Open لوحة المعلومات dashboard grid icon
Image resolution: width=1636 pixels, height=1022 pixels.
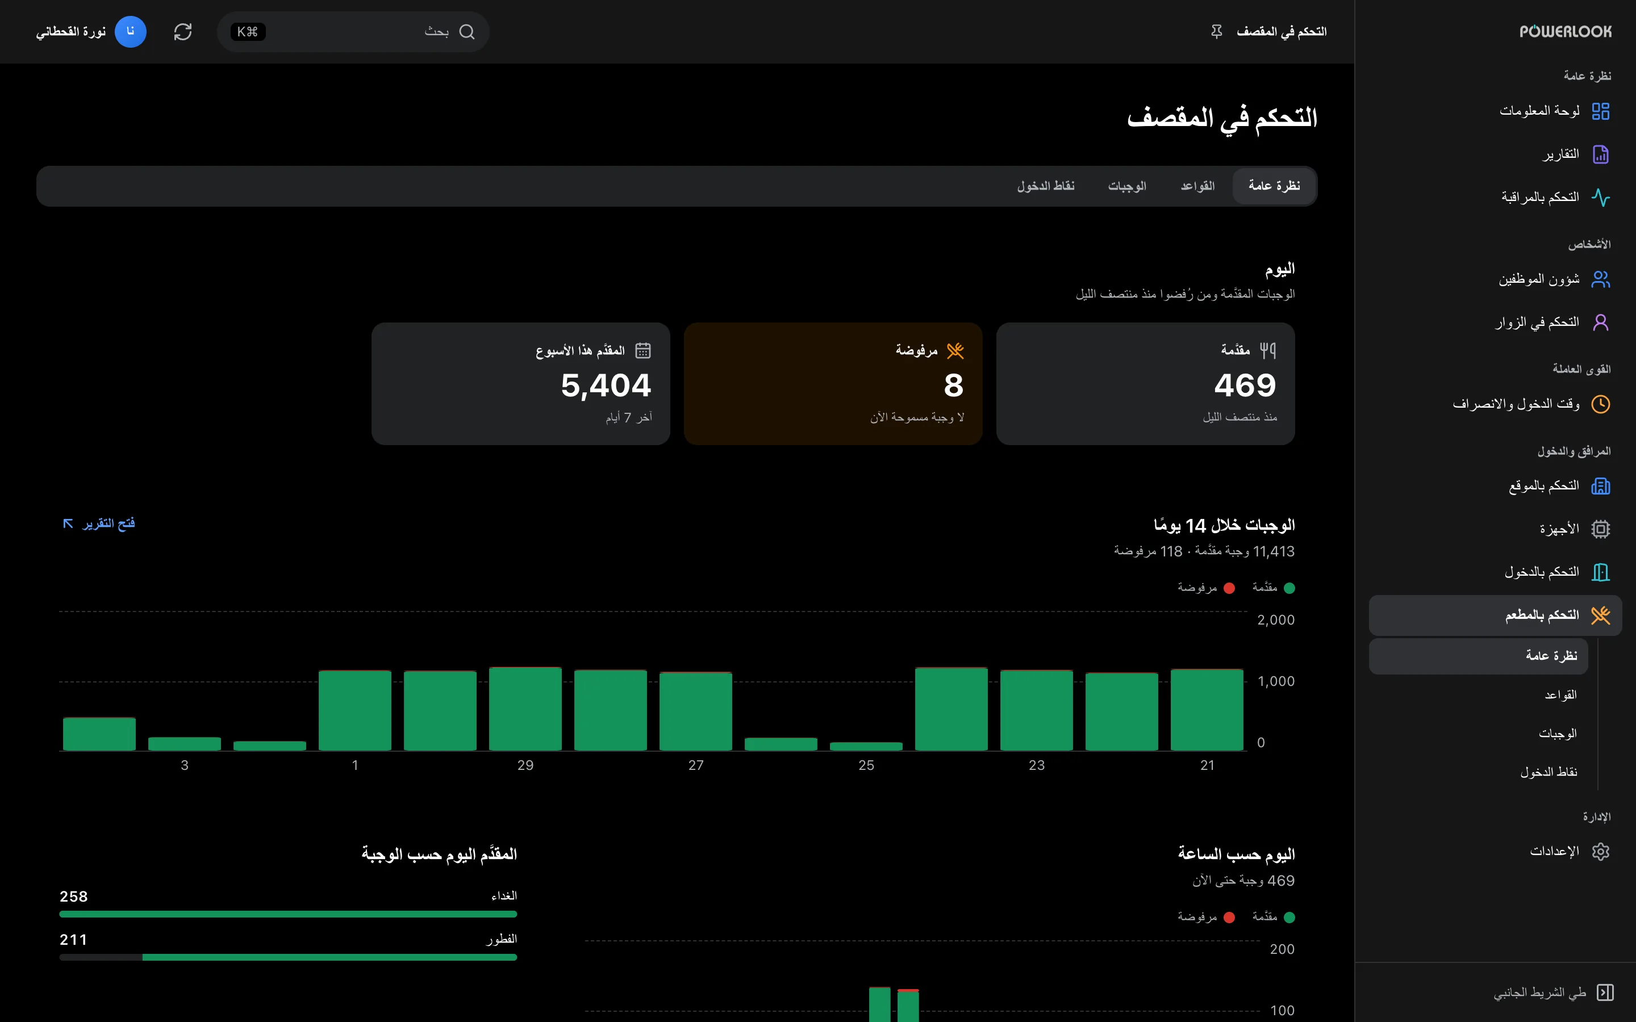(1600, 111)
